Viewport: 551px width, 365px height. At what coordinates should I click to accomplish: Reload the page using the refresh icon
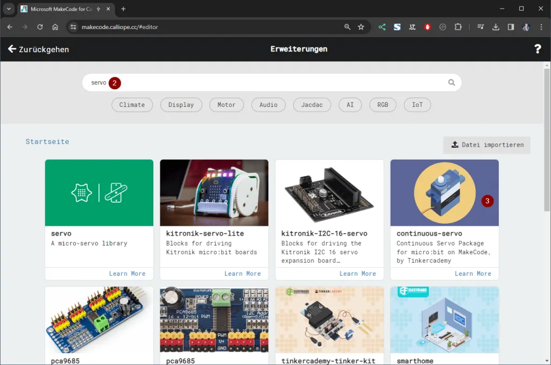tap(40, 27)
